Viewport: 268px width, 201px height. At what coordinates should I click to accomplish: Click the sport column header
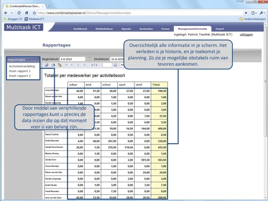(x=126, y=85)
